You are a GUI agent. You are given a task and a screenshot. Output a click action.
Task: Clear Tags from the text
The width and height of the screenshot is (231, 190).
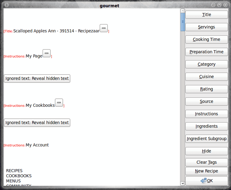click(207, 162)
